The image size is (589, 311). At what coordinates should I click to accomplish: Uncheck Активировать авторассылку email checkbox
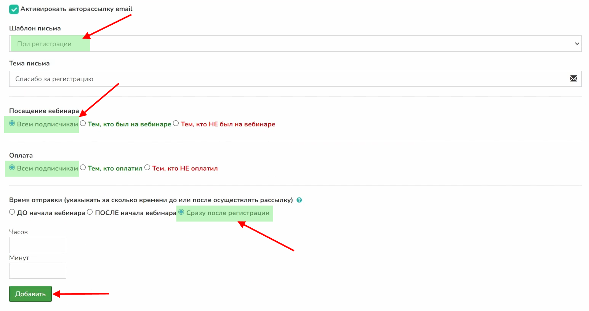(x=14, y=9)
